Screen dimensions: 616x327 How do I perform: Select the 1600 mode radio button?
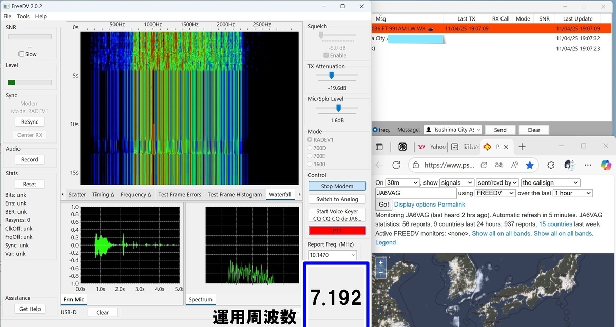310,164
